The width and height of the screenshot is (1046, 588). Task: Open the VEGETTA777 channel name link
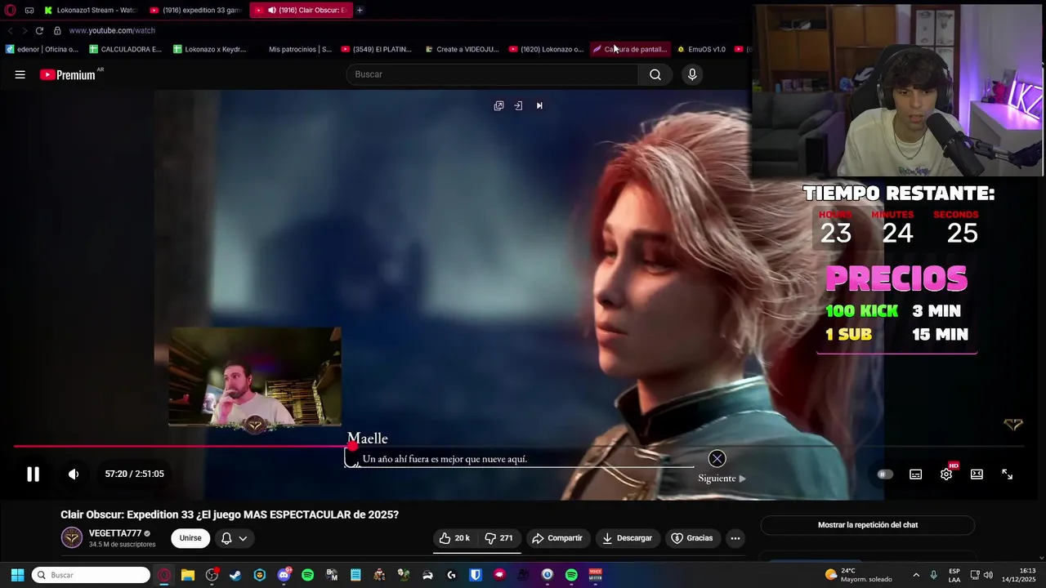coord(115,533)
